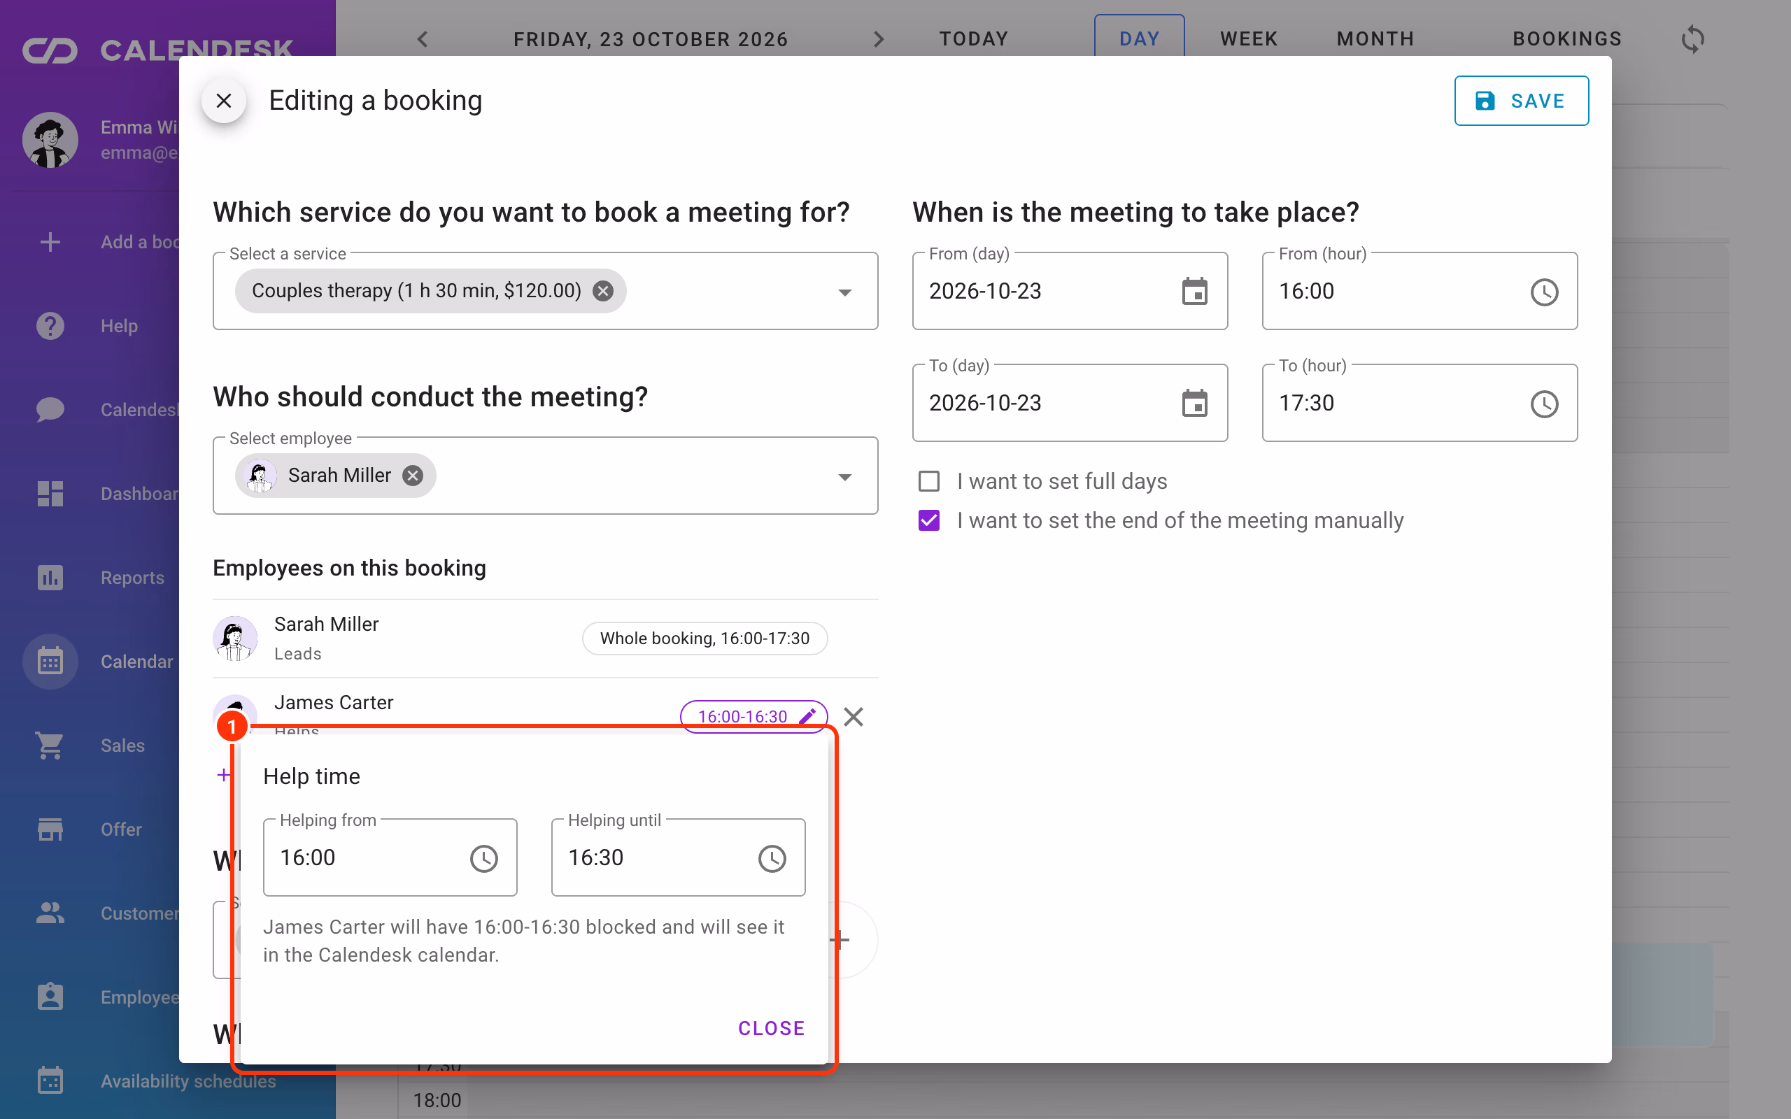The image size is (1791, 1119).
Task: Close the Help time popup
Action: point(771,1028)
